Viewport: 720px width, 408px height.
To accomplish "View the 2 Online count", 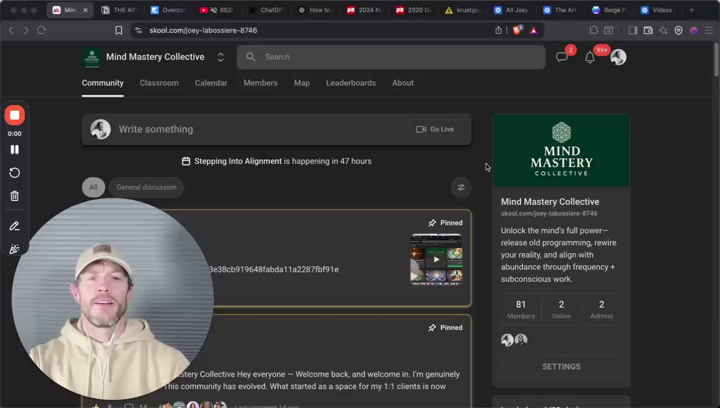I will tap(561, 310).
